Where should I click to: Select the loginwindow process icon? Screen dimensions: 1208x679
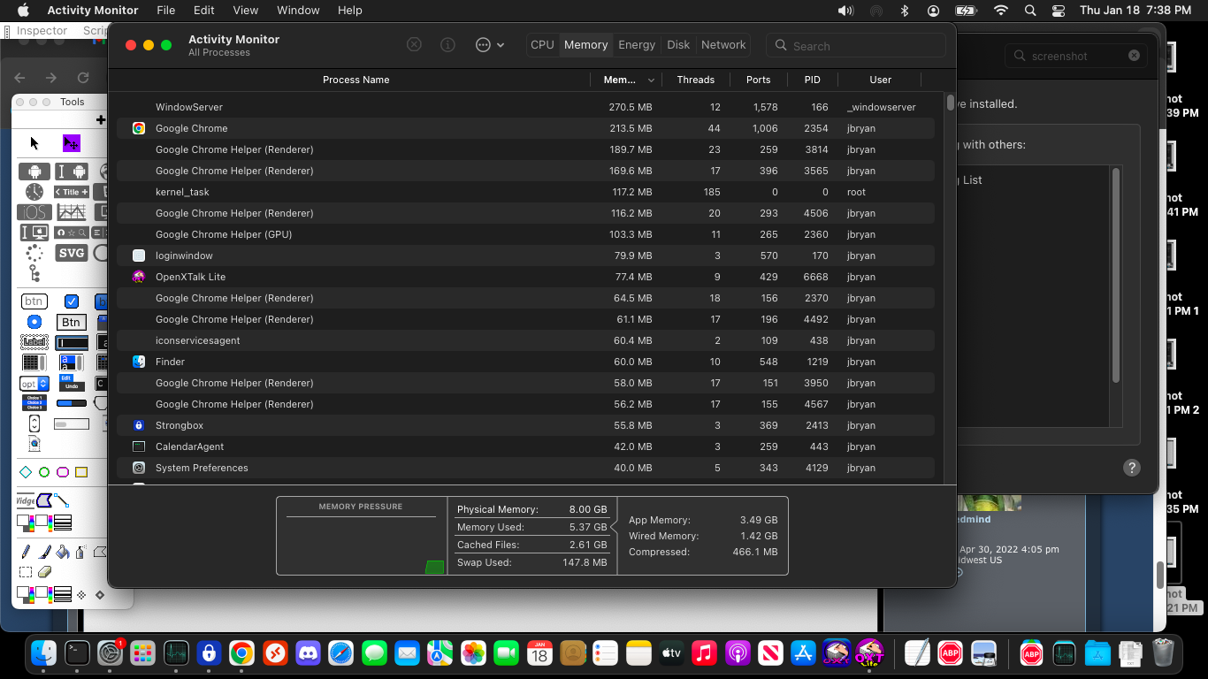coord(139,256)
